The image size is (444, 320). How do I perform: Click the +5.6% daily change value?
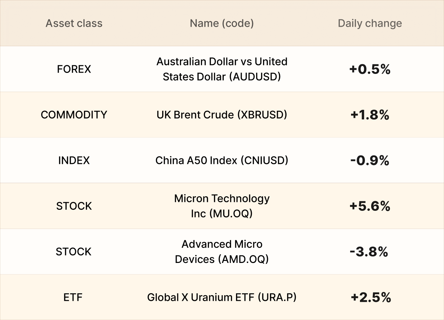tap(370, 206)
